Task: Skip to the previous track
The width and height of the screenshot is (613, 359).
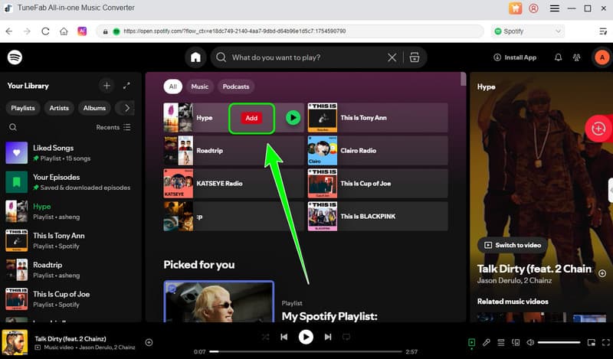Action: pyautogui.click(x=284, y=337)
